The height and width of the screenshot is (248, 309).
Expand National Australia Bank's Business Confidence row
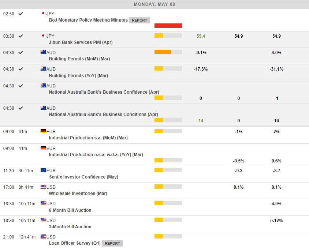click(104, 92)
